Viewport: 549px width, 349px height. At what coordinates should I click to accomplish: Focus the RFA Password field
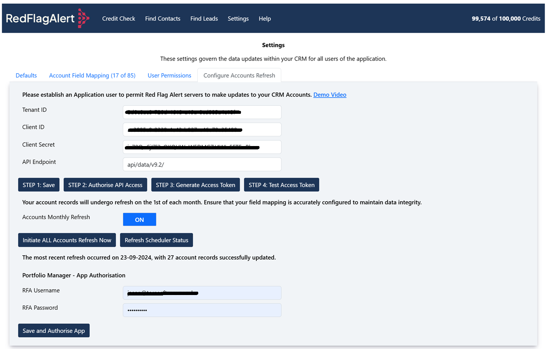(202, 310)
